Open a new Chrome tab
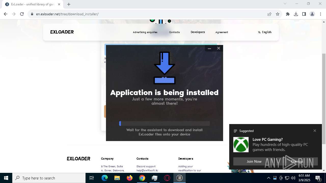The image size is (326, 183). [69, 4]
